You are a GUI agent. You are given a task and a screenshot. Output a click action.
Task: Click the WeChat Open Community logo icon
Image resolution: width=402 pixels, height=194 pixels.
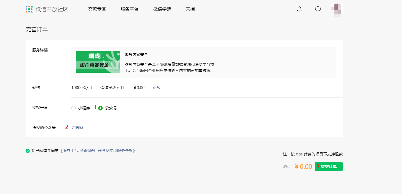point(29,9)
